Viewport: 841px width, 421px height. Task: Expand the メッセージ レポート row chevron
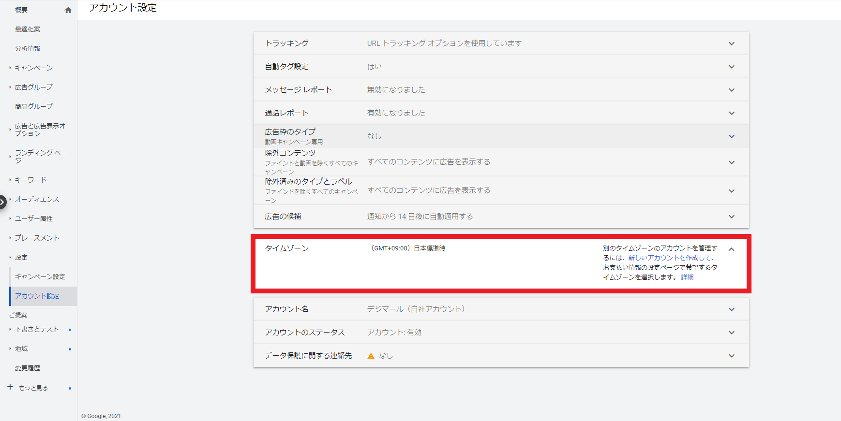732,90
